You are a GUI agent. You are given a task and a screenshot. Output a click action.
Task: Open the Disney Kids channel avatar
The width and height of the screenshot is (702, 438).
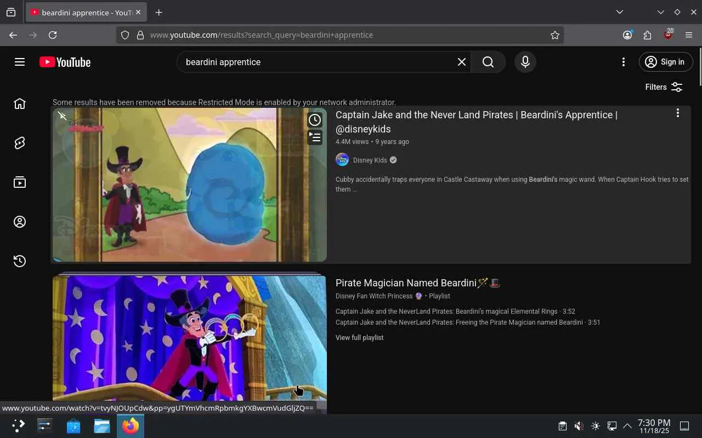point(342,160)
